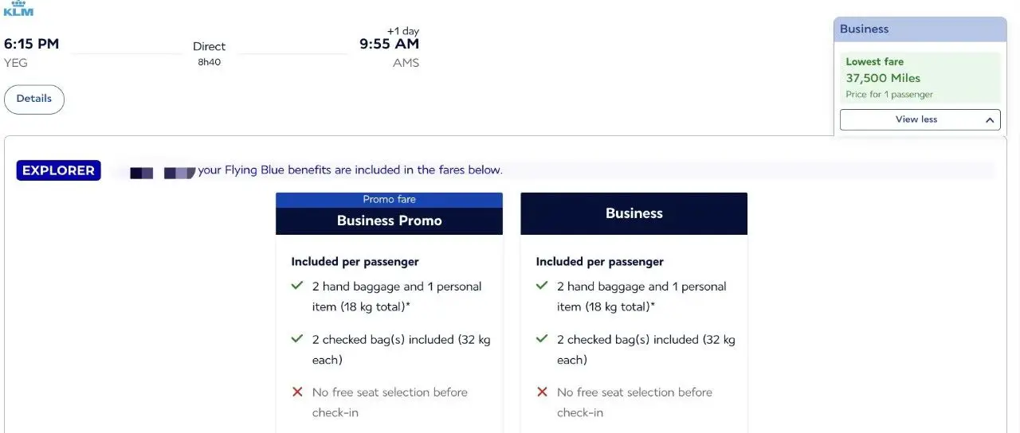Click the 9:55 AM arrival time

click(389, 44)
